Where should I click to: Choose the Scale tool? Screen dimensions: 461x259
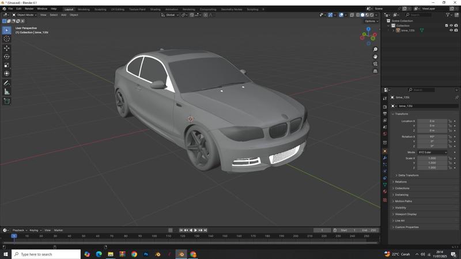pos(7,65)
